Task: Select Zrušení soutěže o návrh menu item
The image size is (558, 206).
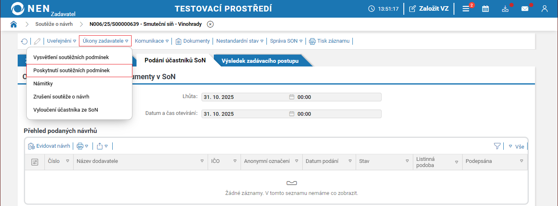Action: pyautogui.click(x=79, y=96)
